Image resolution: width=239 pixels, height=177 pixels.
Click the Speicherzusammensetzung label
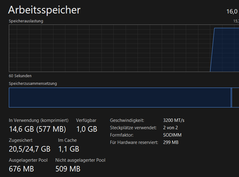tap(33, 84)
